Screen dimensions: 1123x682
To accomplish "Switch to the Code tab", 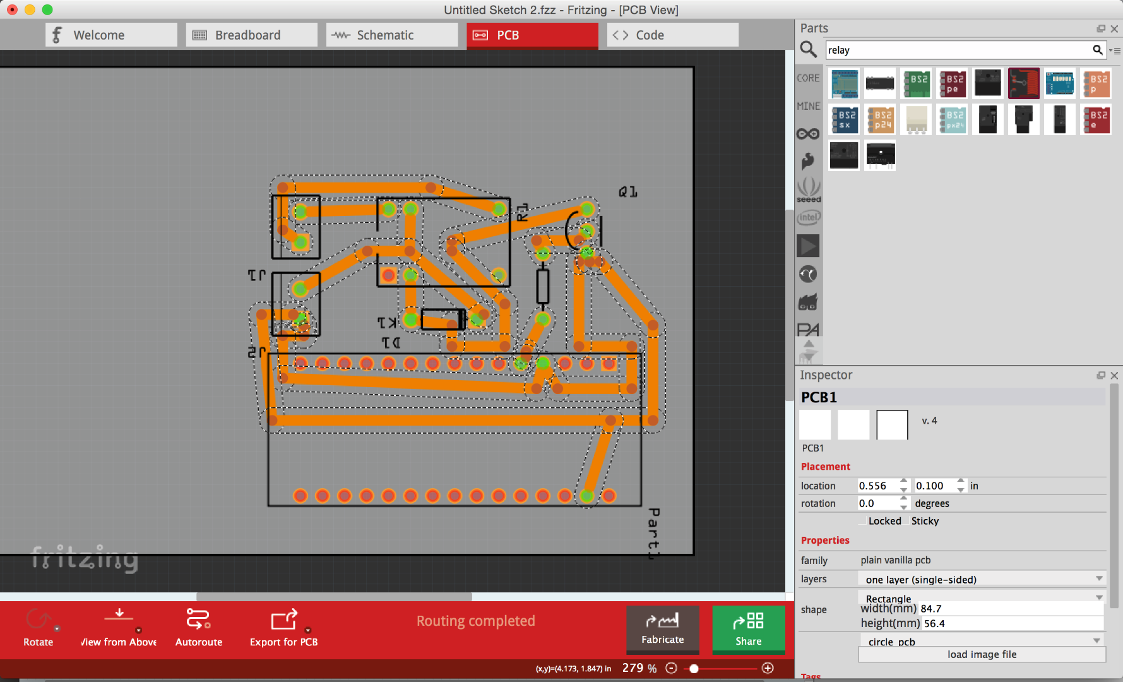I will (x=673, y=35).
